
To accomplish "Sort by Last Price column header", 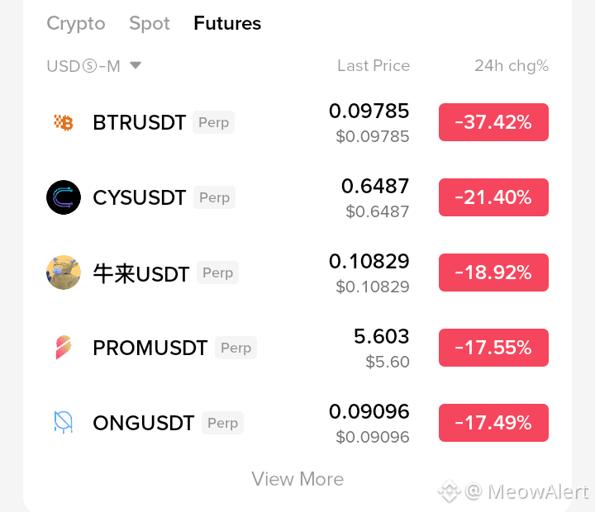I will tap(374, 65).
